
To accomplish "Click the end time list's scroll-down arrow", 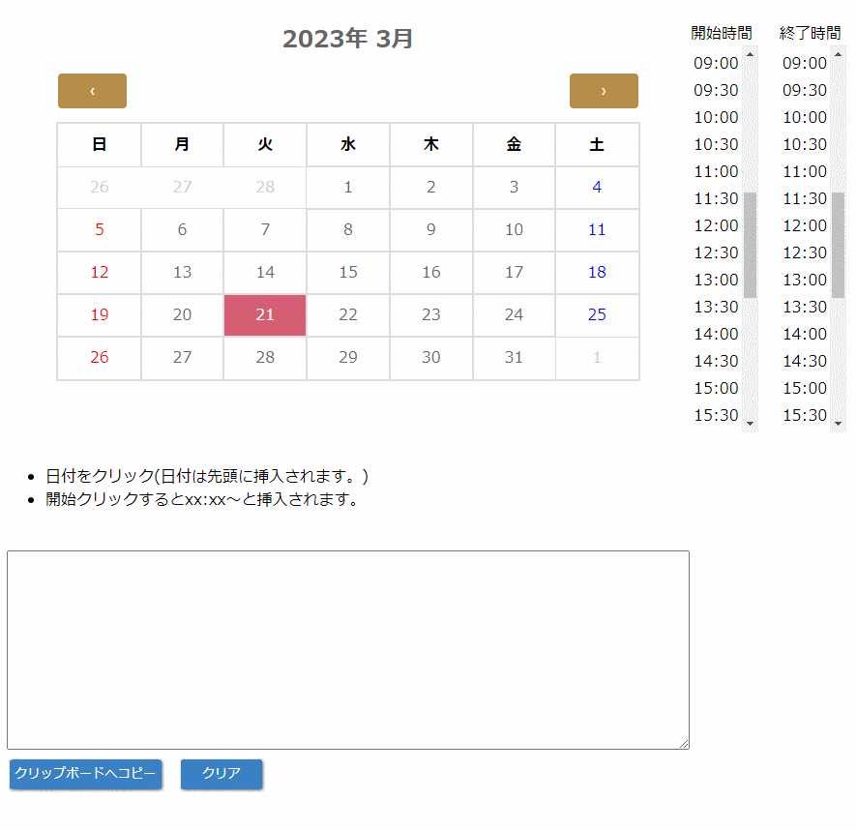I will 838,424.
